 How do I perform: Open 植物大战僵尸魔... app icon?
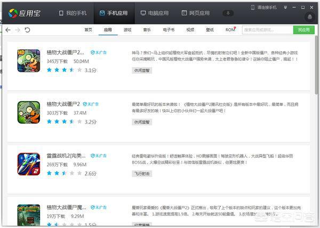pyautogui.click(x=29, y=215)
